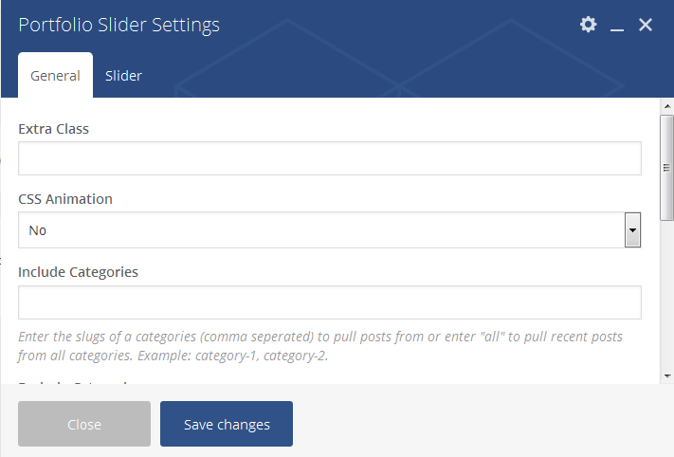Minimize the Portfolio Slider Settings panel
The width and height of the screenshot is (674, 457).
pos(617,27)
